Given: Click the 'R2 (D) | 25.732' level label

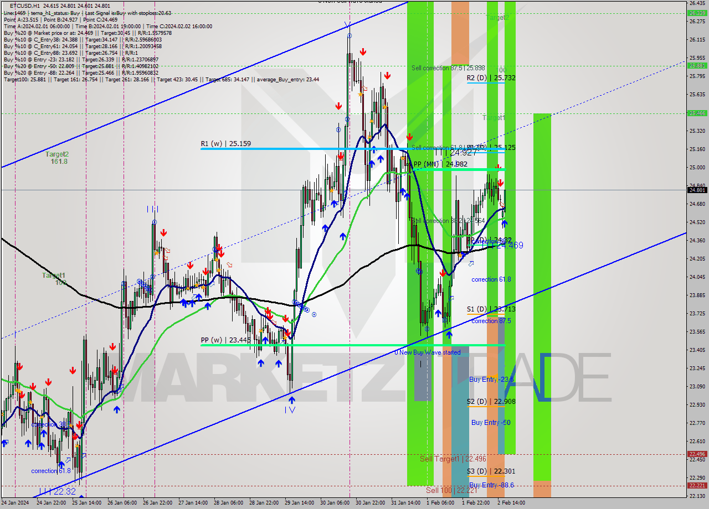Looking at the screenshot, I should pyautogui.click(x=491, y=78).
